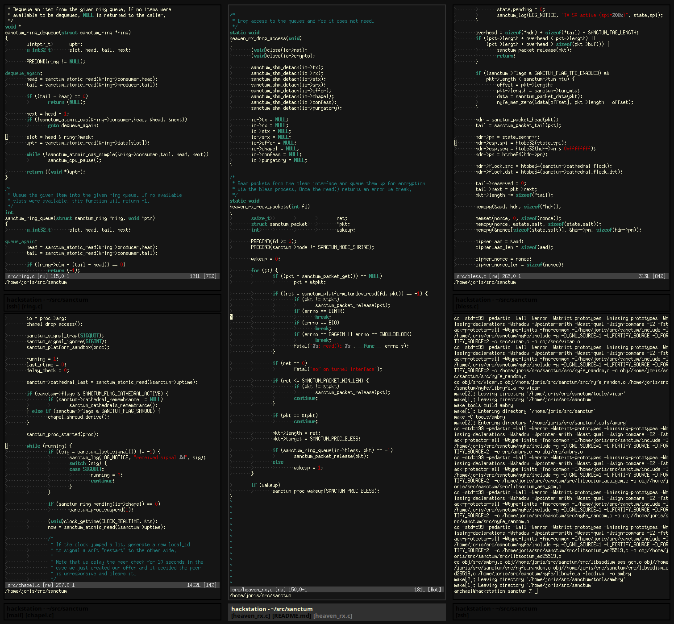Activate the chapel.c window title bar
Image resolution: width=674 pixels, height=624 pixels.
tap(112, 612)
